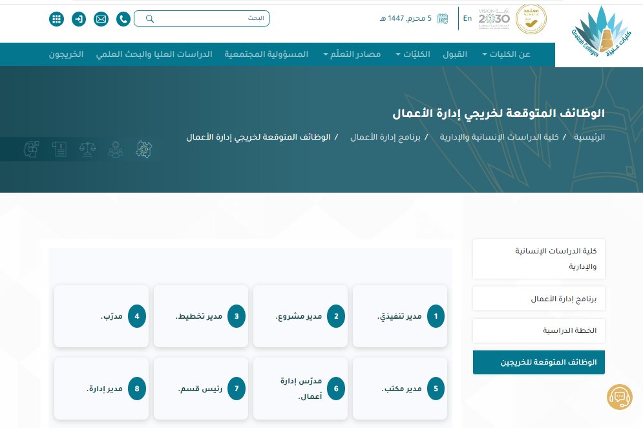The image size is (643, 428).
Task: Select الخطة الدراسية in the sidebar
Action: click(569, 330)
